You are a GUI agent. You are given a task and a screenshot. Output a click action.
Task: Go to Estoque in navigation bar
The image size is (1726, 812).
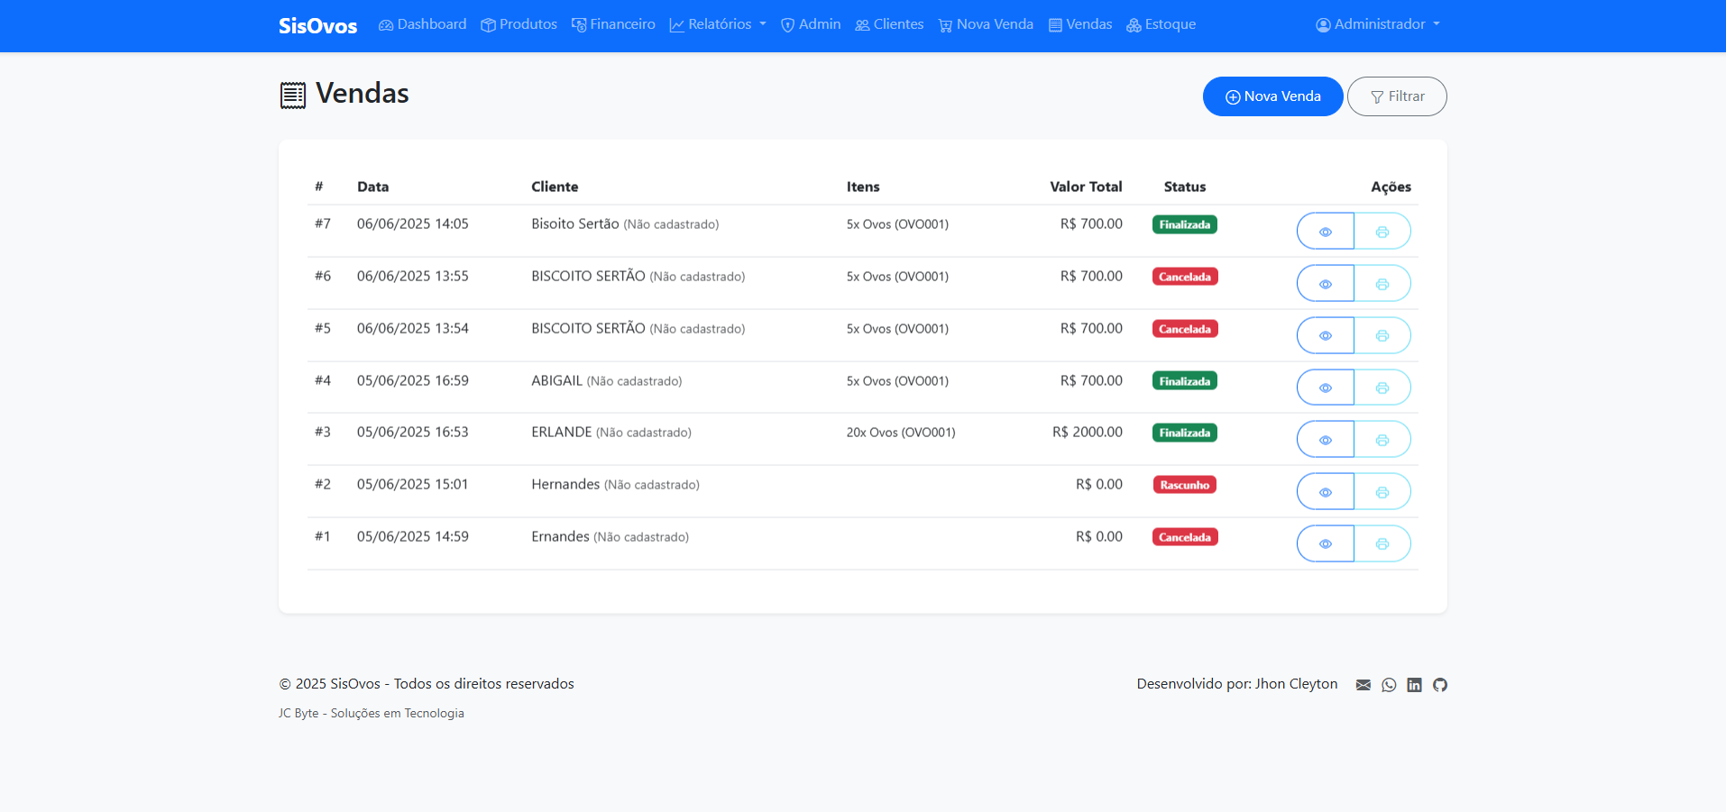pos(1161,24)
